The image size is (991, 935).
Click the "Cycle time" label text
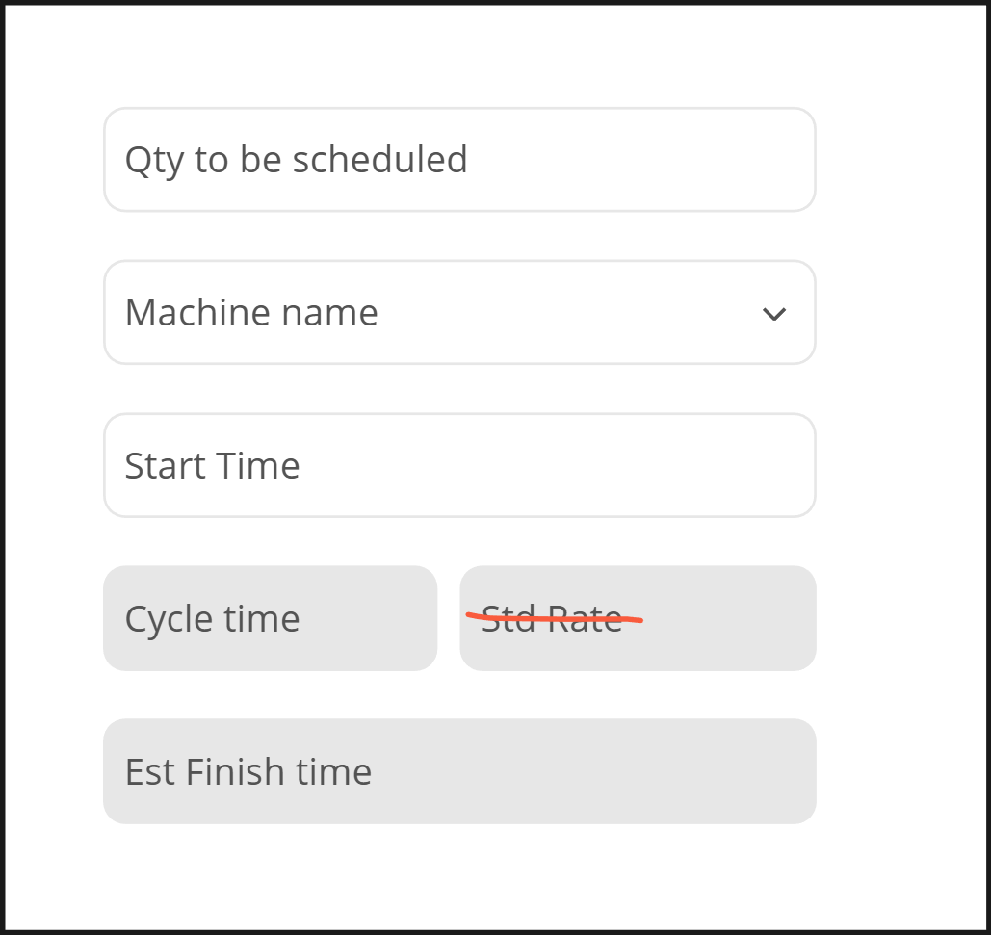coord(212,618)
